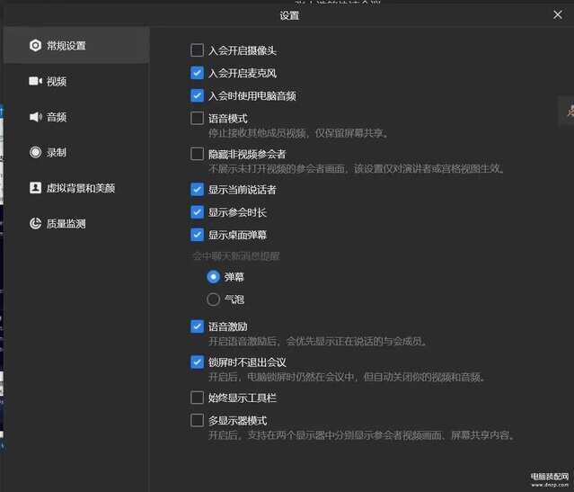
Task: Open the 常规设置 tab label
Action: pos(66,46)
